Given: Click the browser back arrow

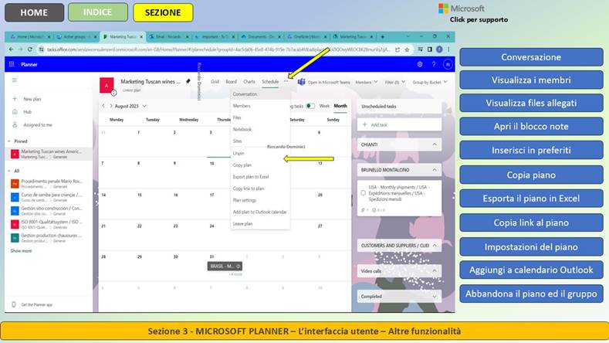Looking at the screenshot, I should tap(11, 49).
